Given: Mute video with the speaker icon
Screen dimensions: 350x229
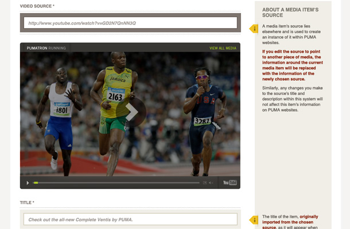Looking at the screenshot, I should 211,183.
